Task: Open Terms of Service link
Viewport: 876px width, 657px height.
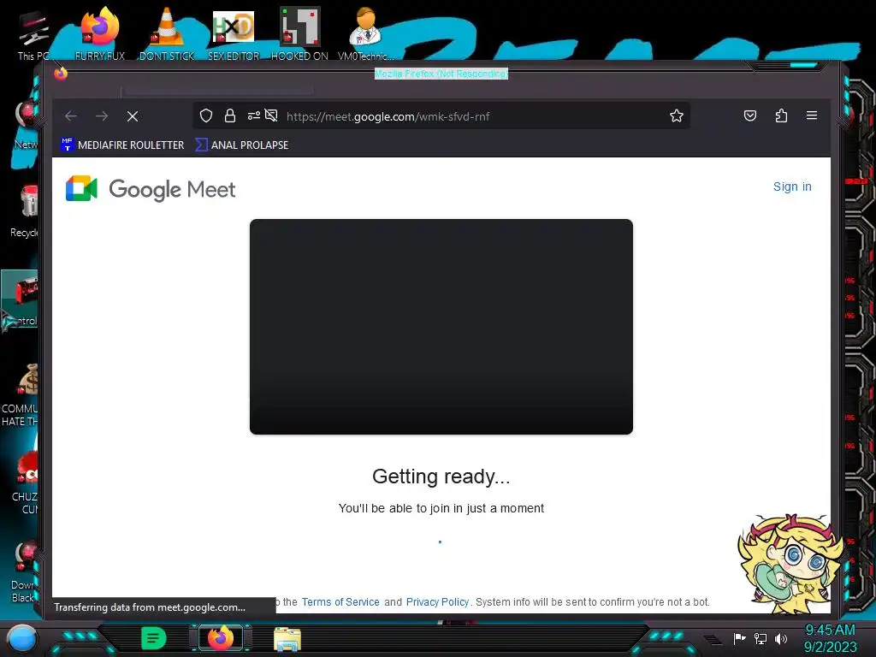Action: [x=340, y=601]
